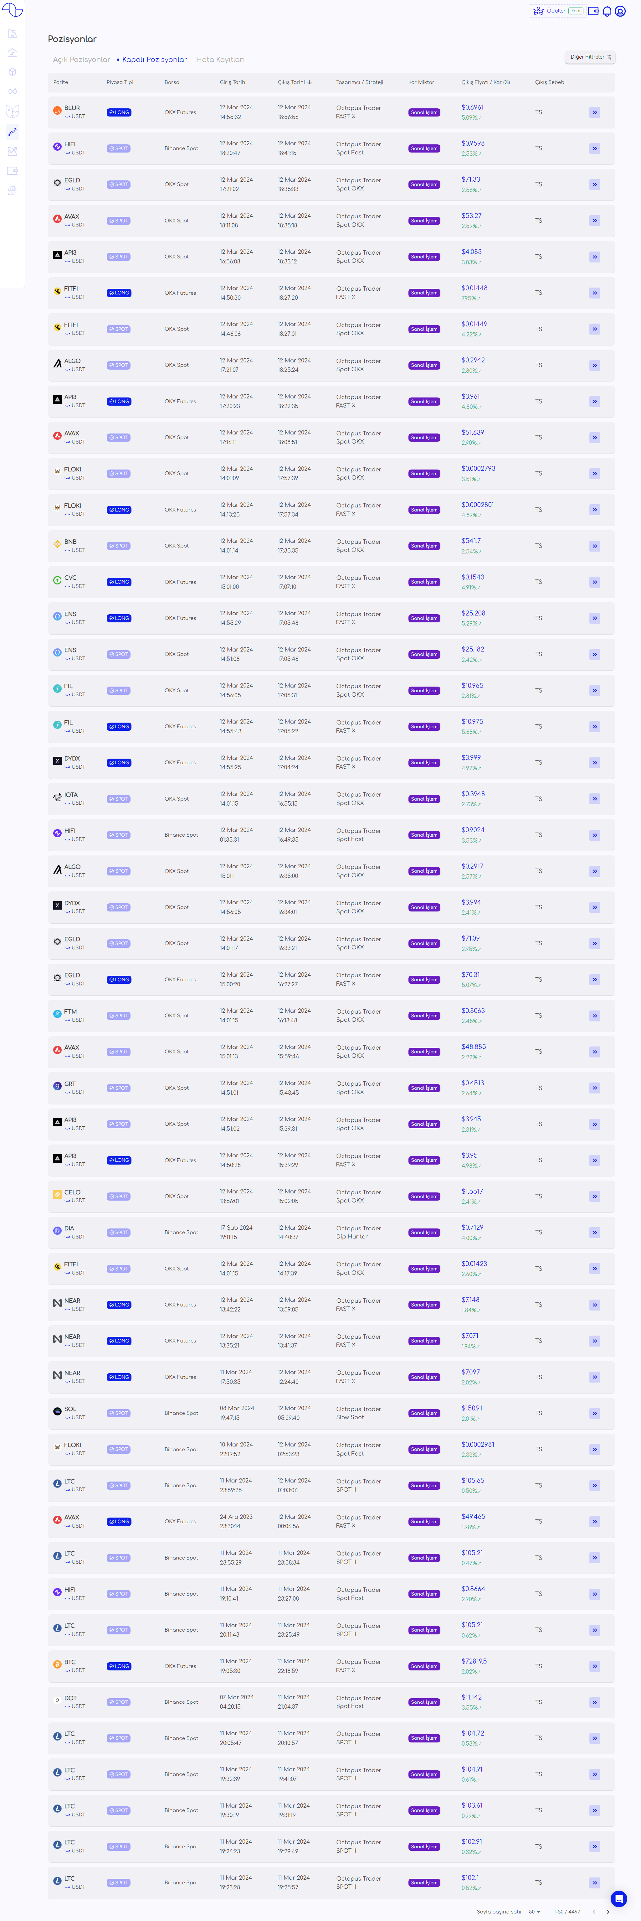
Task: Open the Diğer Filtreler filter menu
Action: [x=590, y=57]
